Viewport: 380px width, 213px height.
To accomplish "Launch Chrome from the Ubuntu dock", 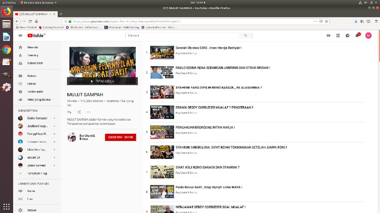I will tap(7, 50).
